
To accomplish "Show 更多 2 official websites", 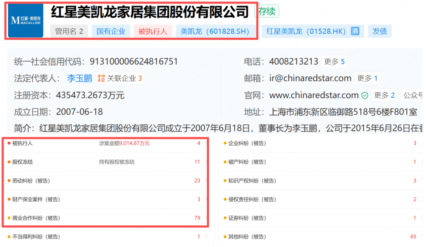I will click(384, 95).
